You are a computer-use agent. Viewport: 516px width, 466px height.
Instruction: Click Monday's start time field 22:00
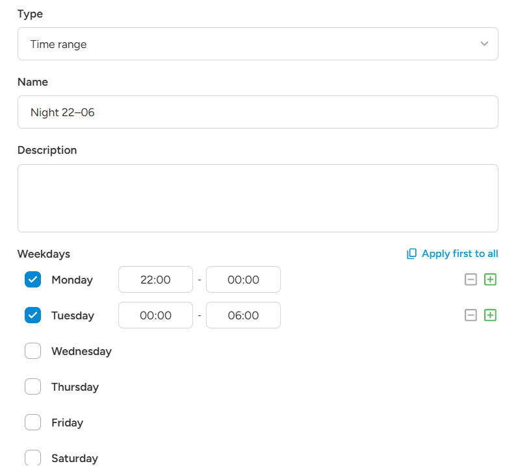point(156,280)
